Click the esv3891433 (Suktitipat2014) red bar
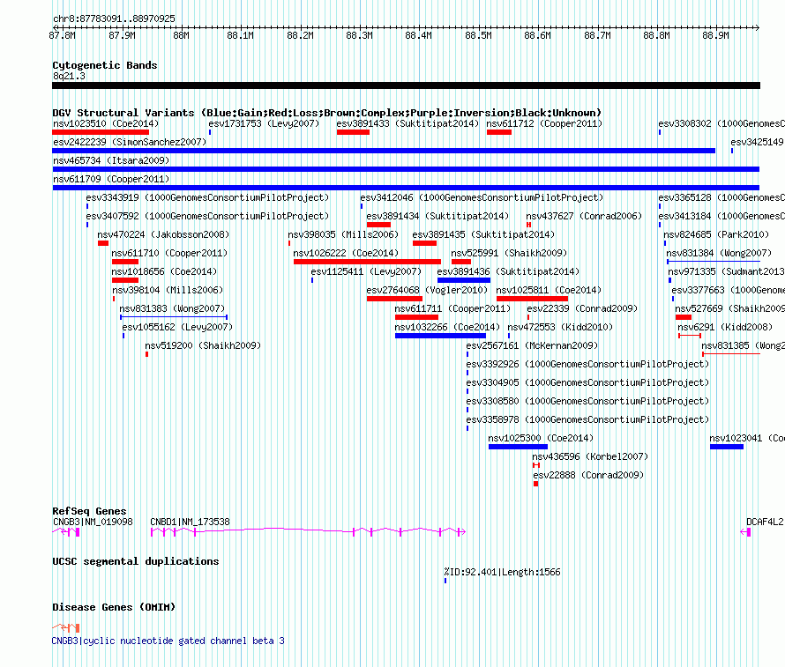Viewport: 785px width, 667px height. pos(353,132)
